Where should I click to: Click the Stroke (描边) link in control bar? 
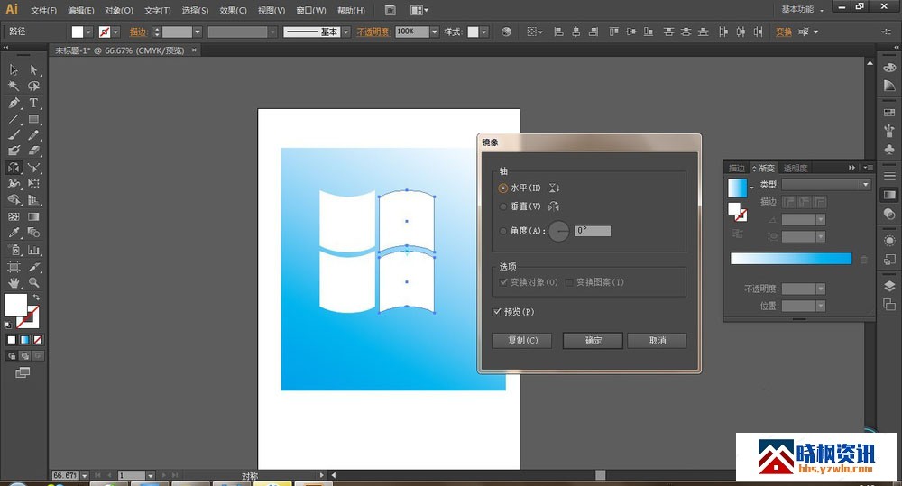click(x=137, y=32)
